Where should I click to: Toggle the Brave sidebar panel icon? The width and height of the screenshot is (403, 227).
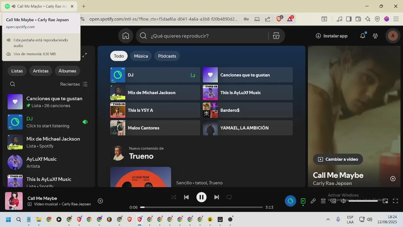349,19
